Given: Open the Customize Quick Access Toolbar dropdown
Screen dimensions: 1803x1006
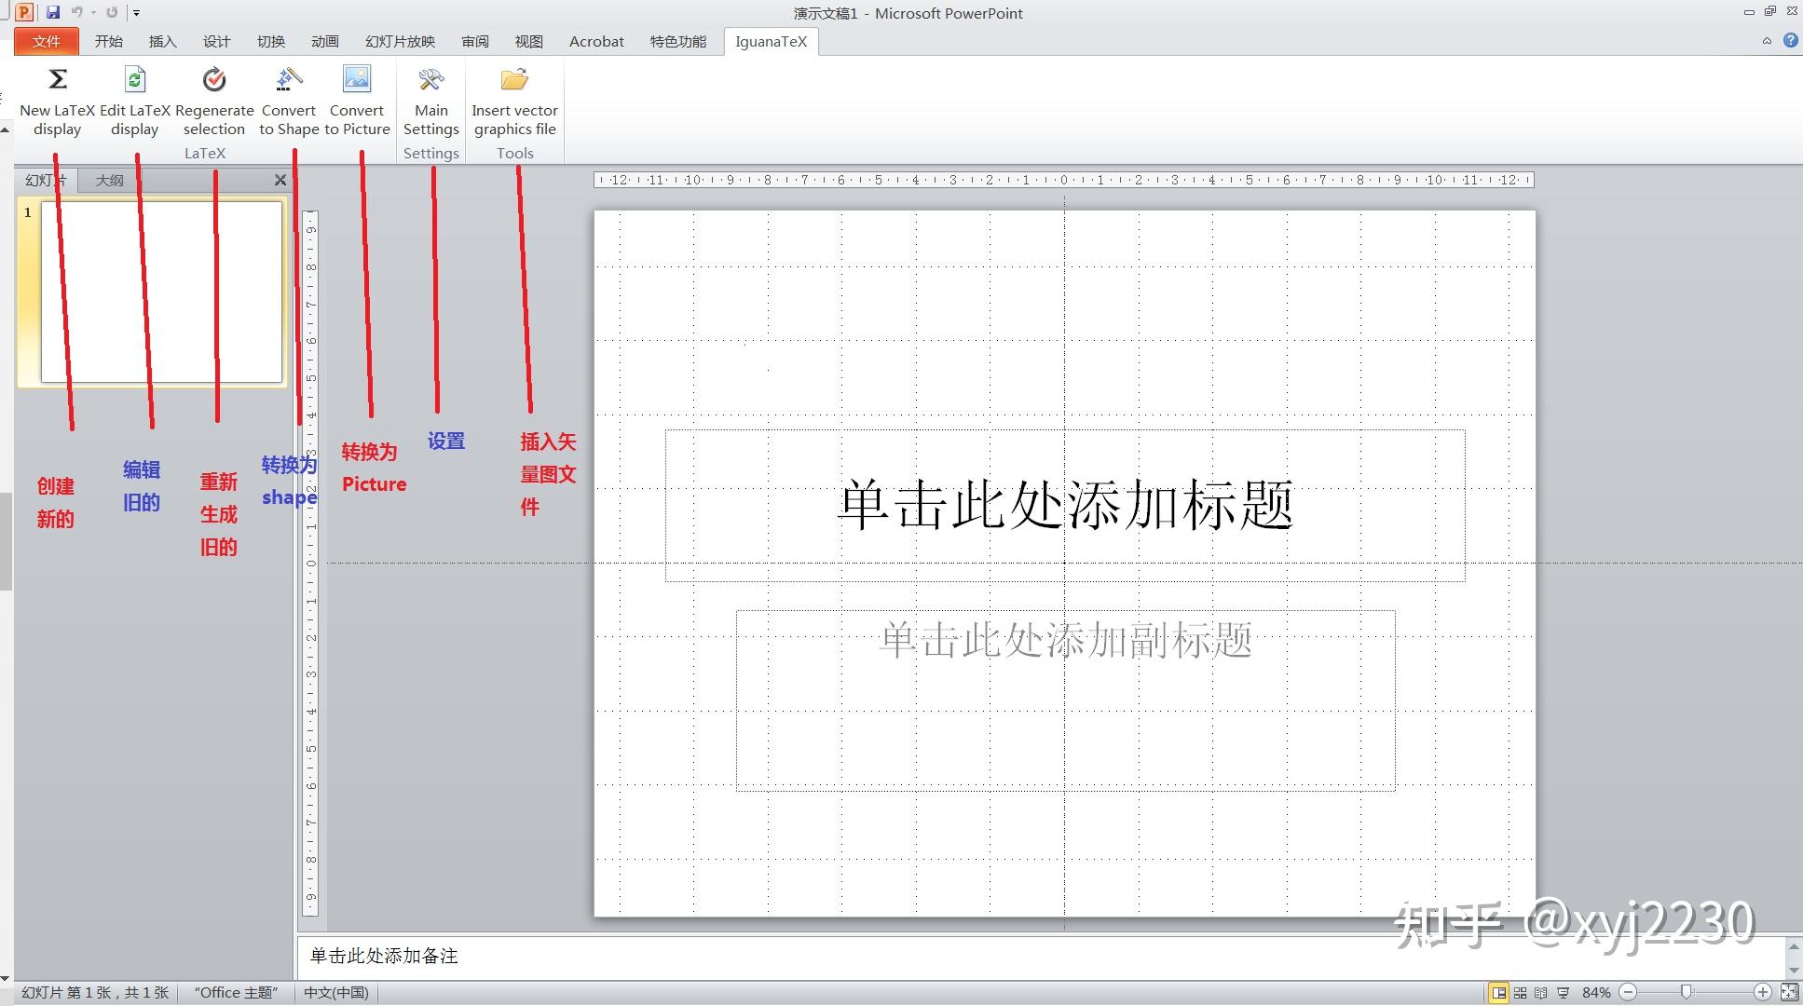Looking at the screenshot, I should [136, 12].
